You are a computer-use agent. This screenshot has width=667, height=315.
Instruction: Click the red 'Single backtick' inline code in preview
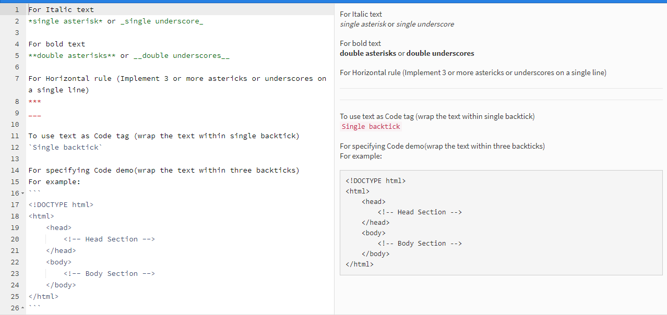pyautogui.click(x=371, y=127)
